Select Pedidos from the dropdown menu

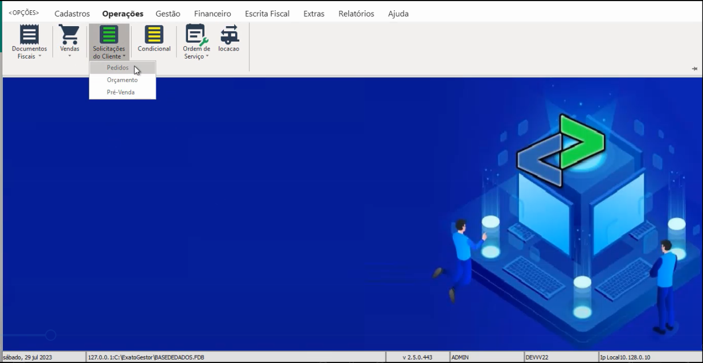point(118,68)
